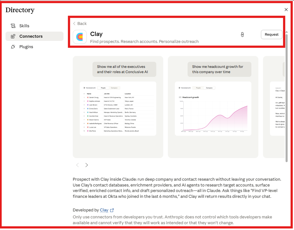Click the vertical scrollbar of the connector page
The height and width of the screenshot is (230, 294).
[x=286, y=97]
